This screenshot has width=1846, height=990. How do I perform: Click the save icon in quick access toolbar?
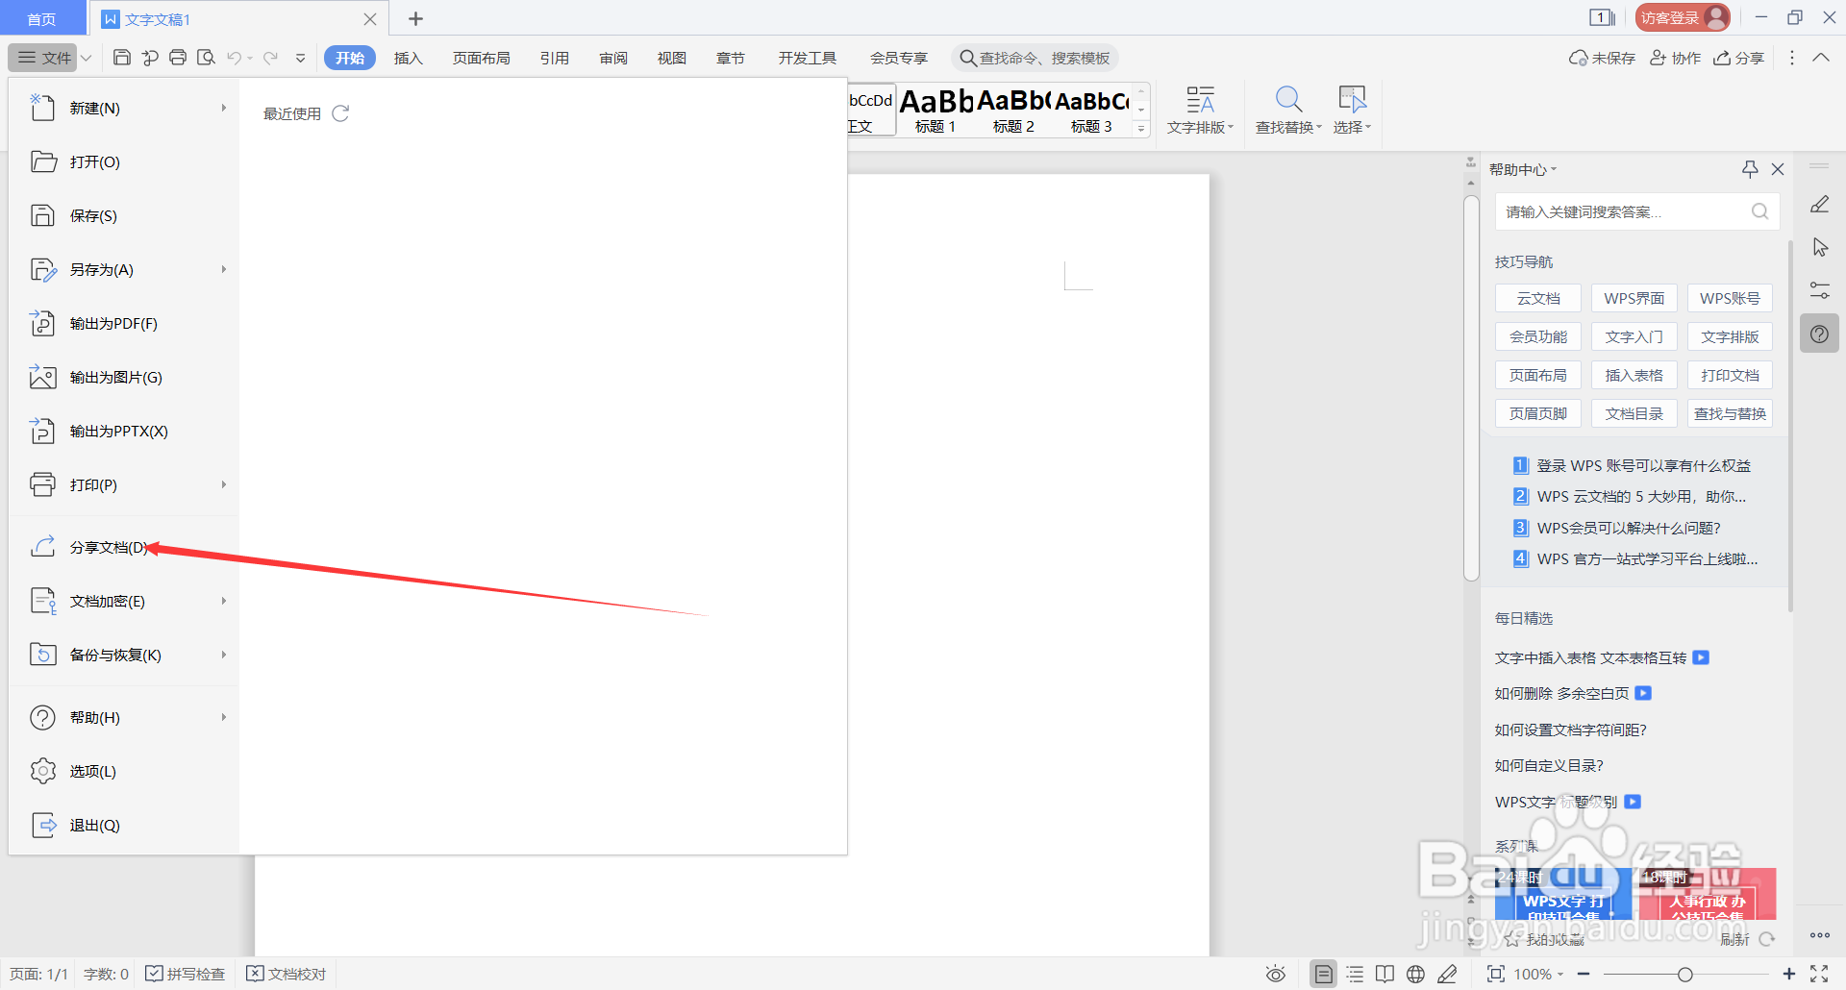122,58
